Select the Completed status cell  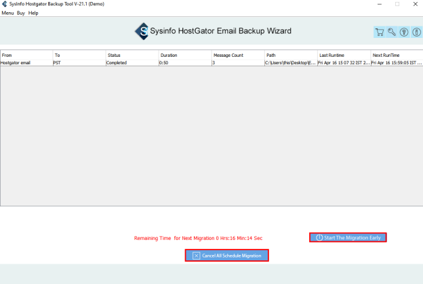(132, 63)
